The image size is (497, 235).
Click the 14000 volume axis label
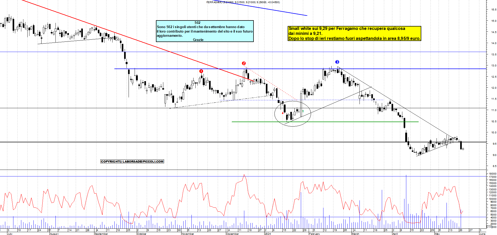(493, 186)
